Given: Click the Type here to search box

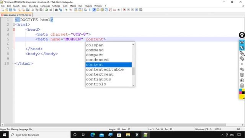Looking at the screenshot, I should pyautogui.click(x=39, y=135).
